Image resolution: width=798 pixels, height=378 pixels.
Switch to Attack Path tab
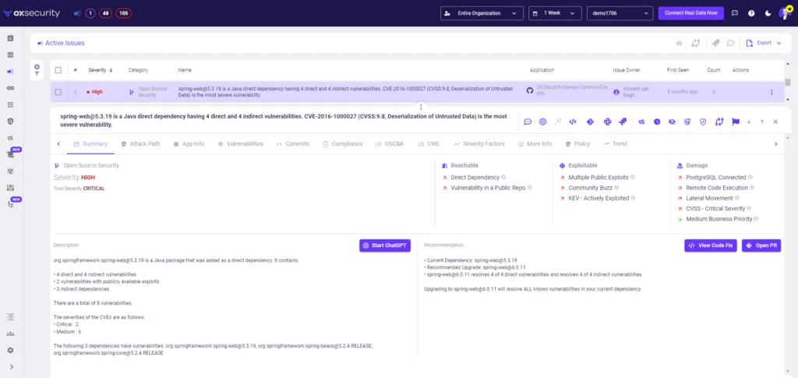tap(141, 144)
